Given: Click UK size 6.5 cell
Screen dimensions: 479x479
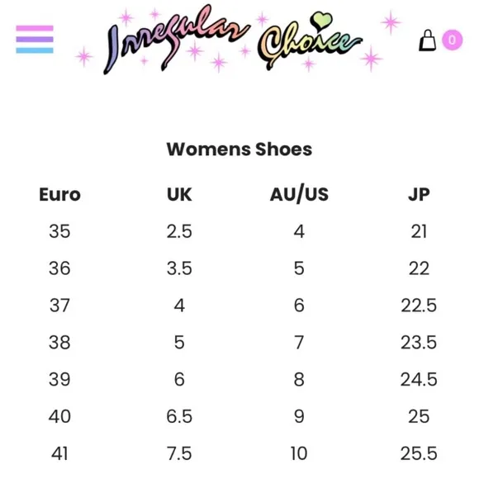Looking at the screenshot, I should point(179,416).
